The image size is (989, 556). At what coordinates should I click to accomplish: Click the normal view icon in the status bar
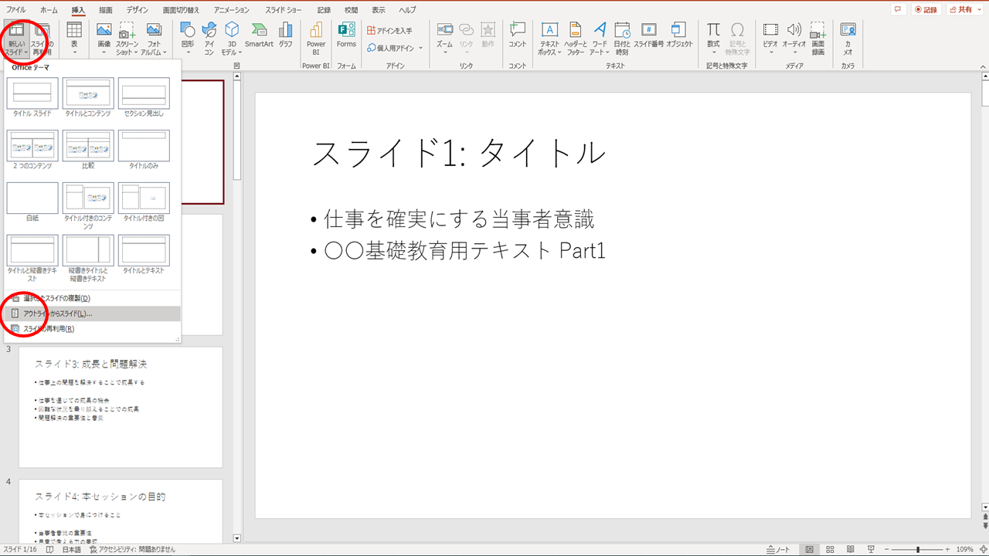810,549
